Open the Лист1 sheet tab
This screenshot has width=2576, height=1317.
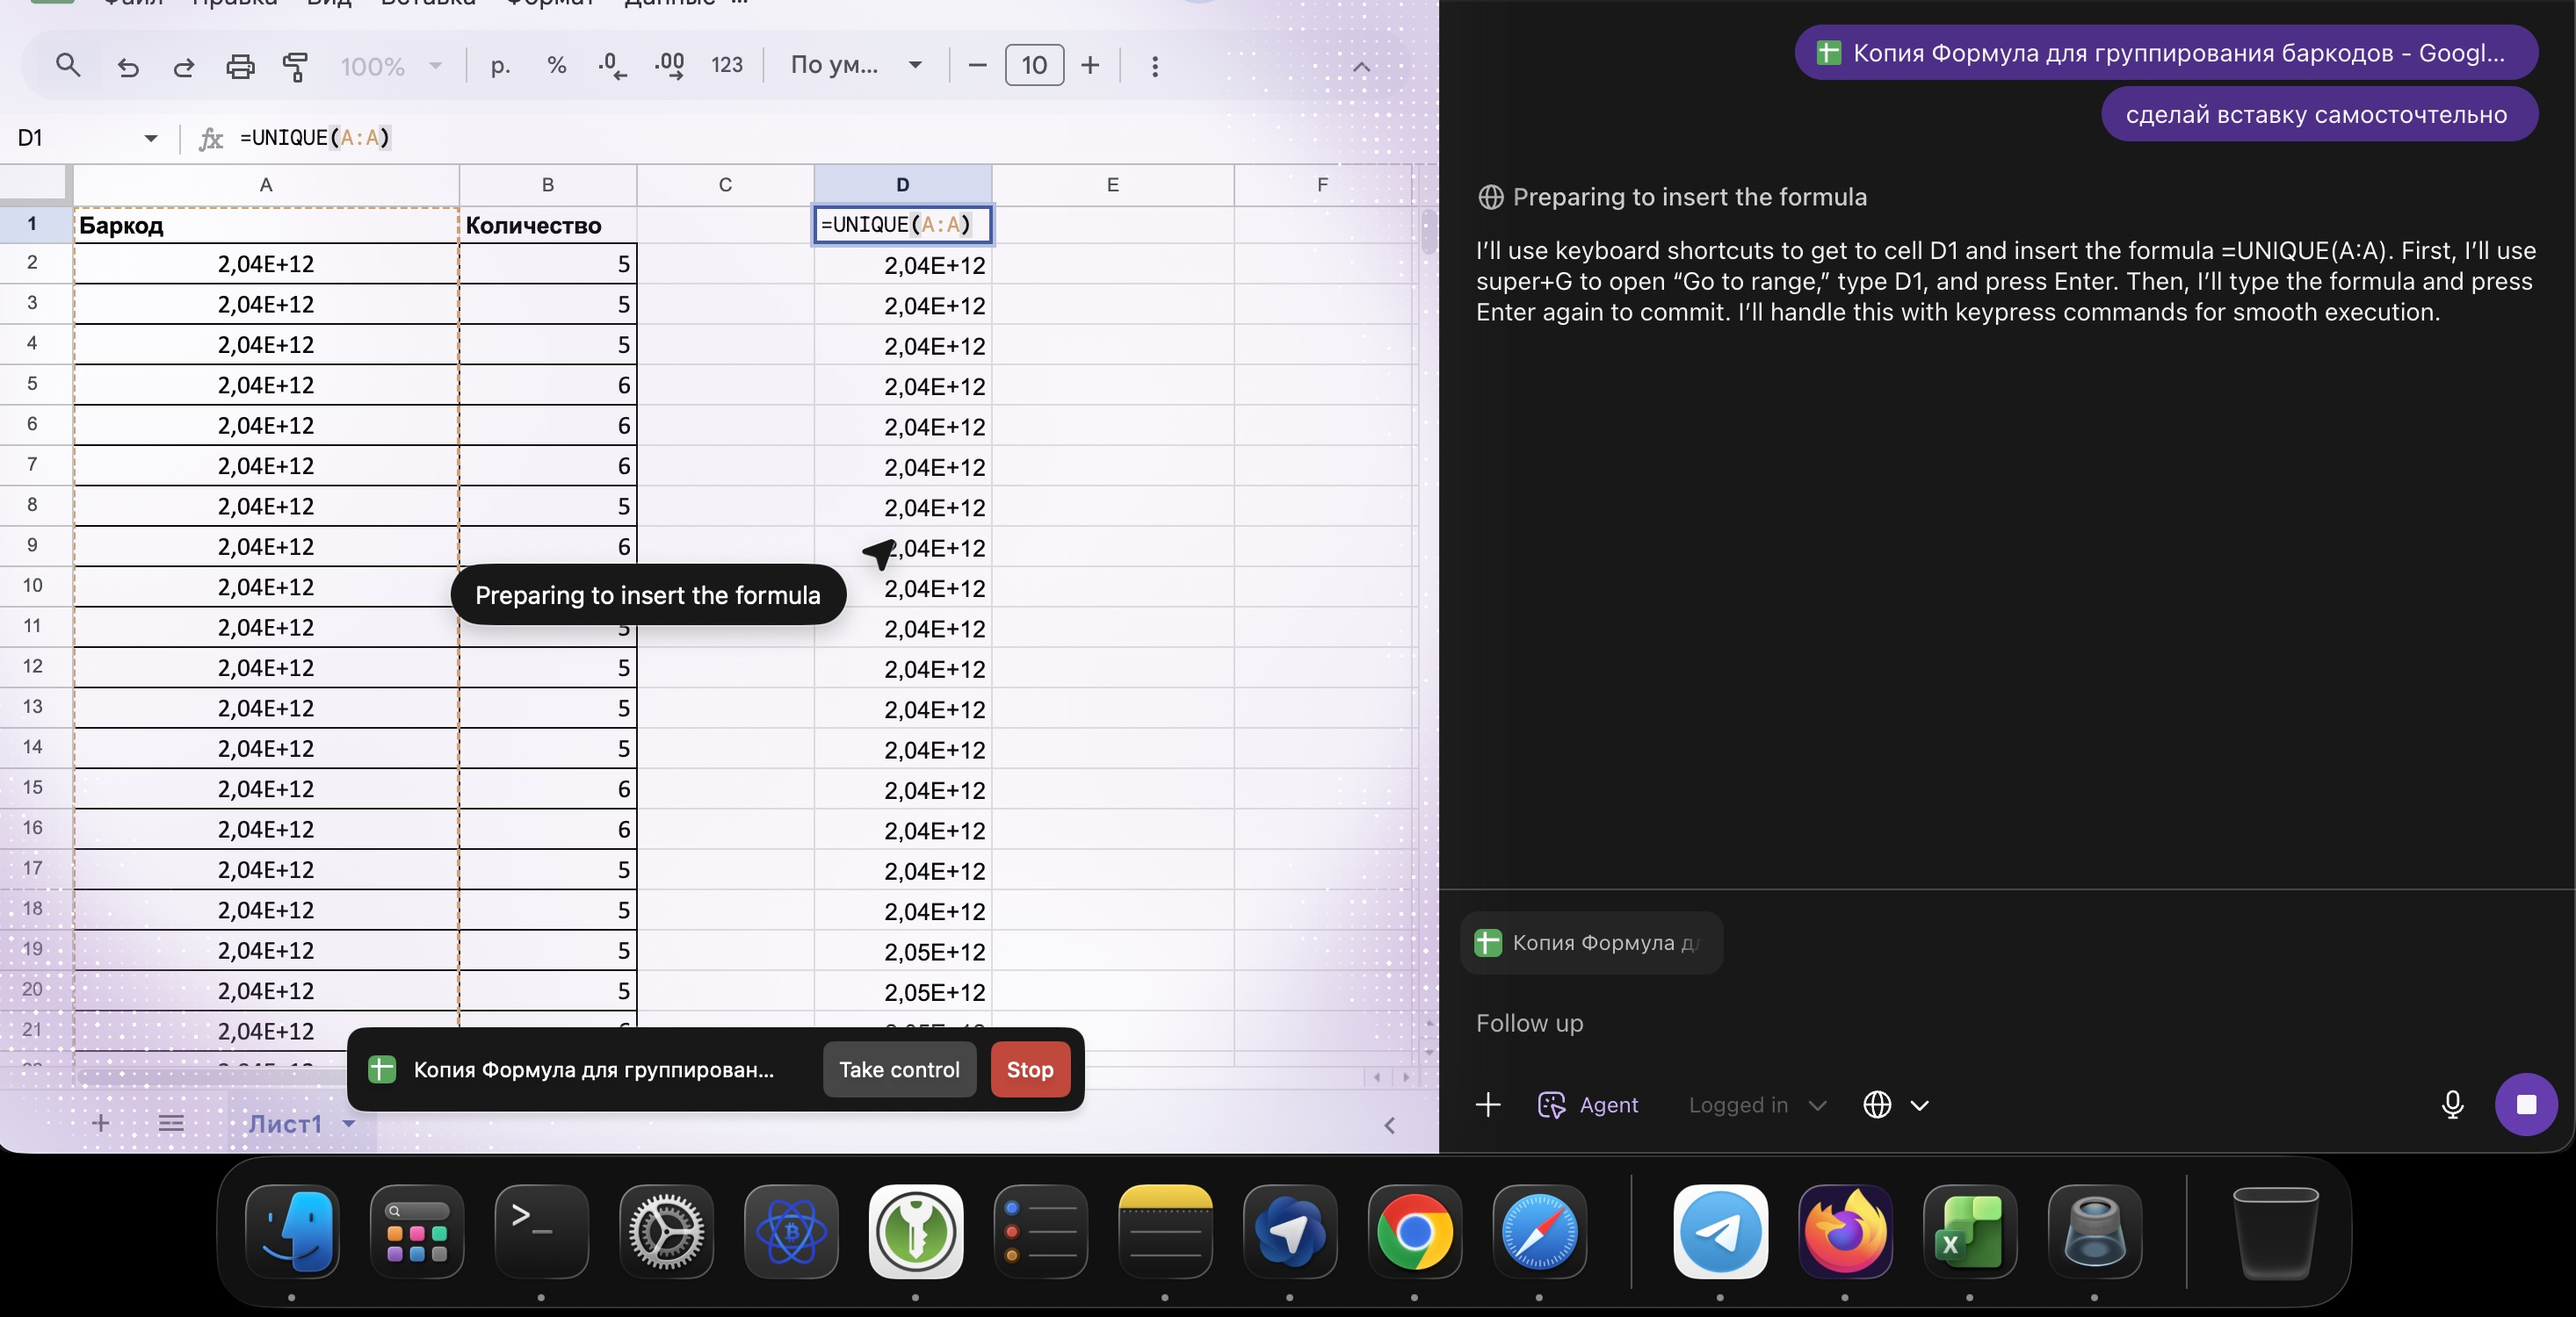[286, 1124]
